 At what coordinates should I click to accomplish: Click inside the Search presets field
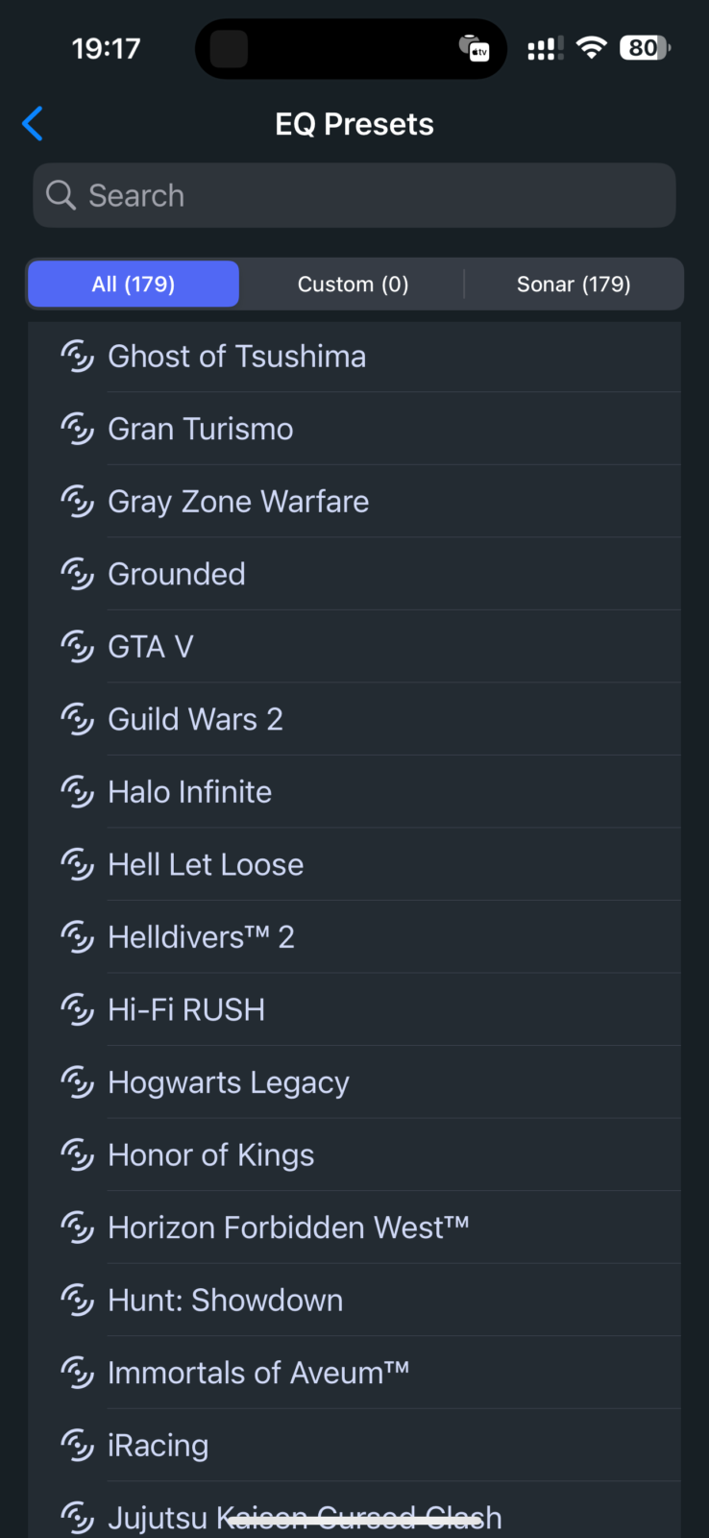pyautogui.click(x=375, y=196)
